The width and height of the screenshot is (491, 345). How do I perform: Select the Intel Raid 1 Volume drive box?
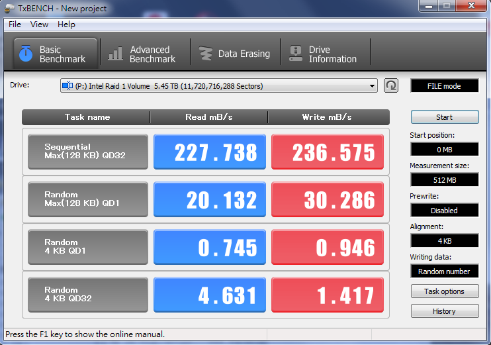pyautogui.click(x=219, y=86)
